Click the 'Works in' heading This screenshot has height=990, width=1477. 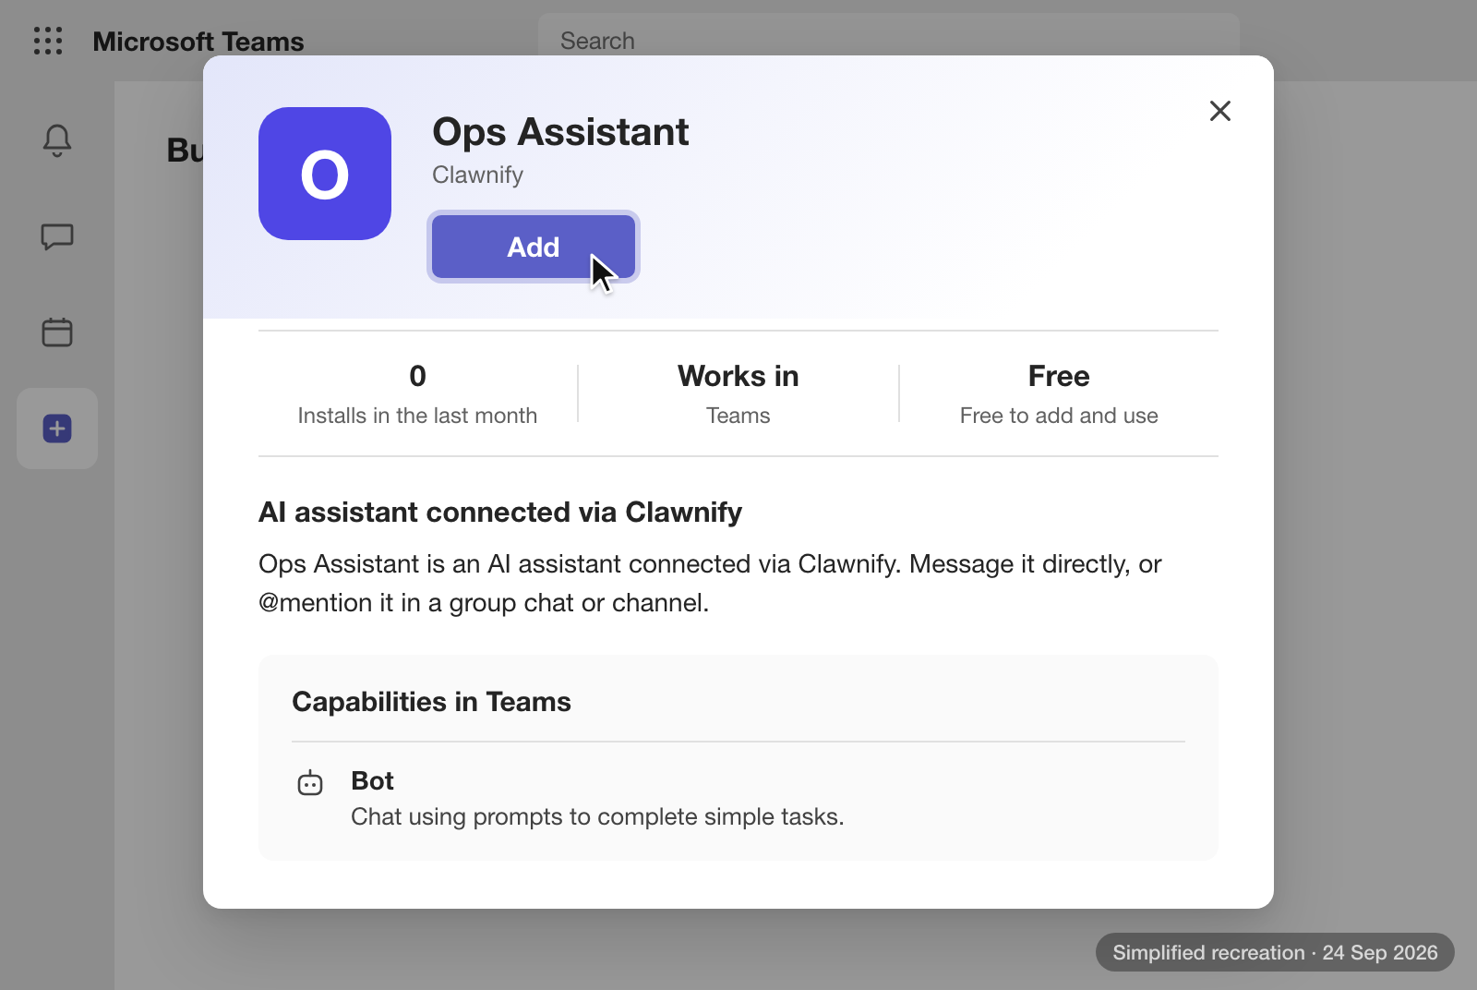[x=738, y=376]
